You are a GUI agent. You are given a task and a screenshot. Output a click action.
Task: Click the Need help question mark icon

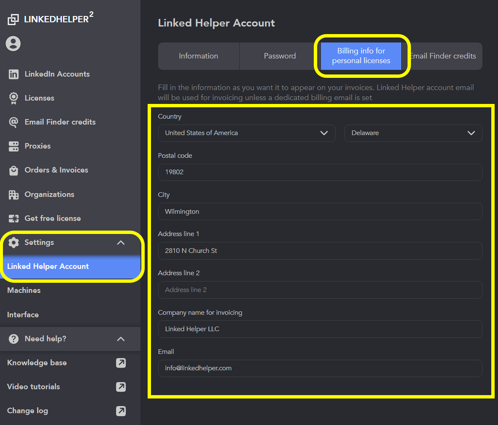click(x=13, y=339)
